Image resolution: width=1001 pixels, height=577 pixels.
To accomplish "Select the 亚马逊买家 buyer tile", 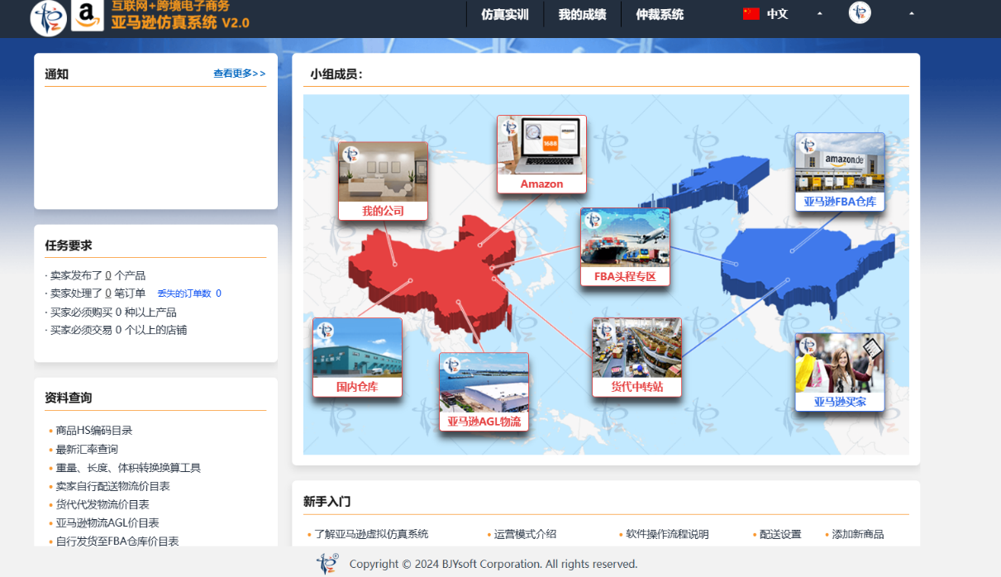I will click(x=840, y=372).
